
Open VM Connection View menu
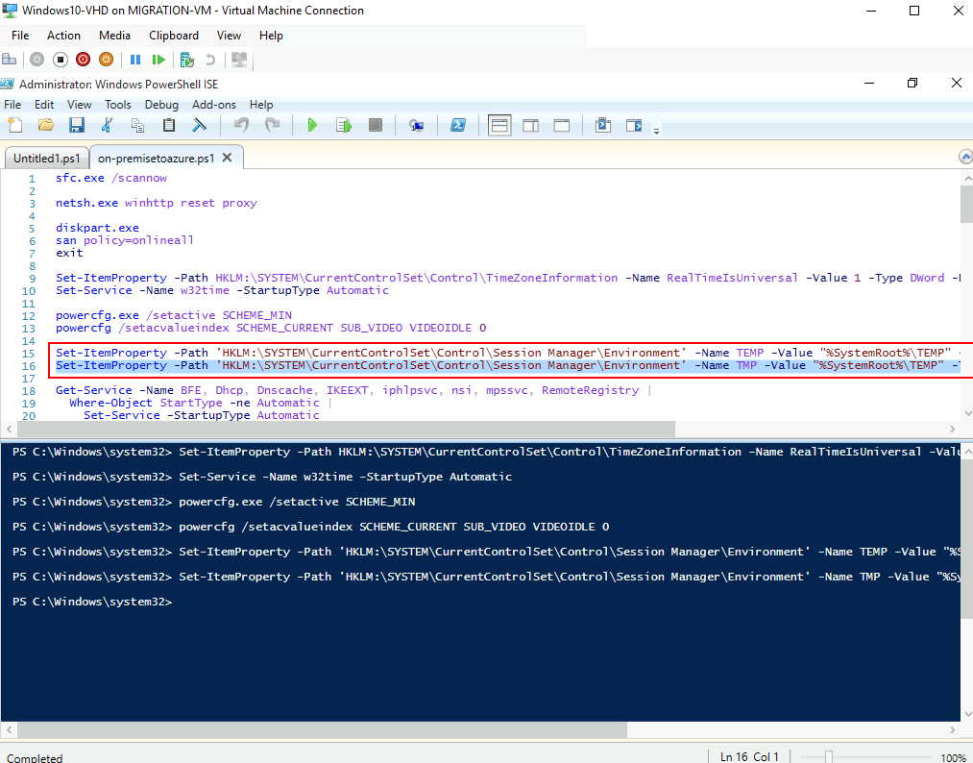(229, 36)
